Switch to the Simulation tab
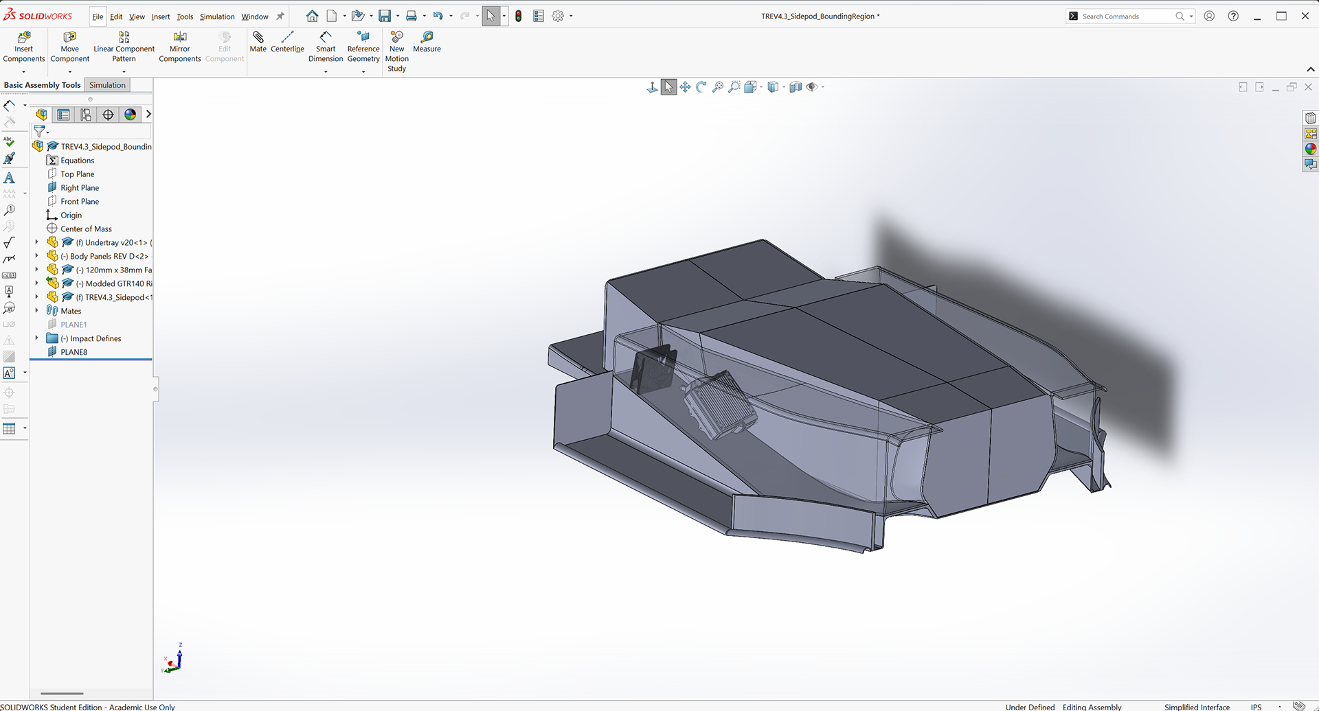 (x=107, y=84)
